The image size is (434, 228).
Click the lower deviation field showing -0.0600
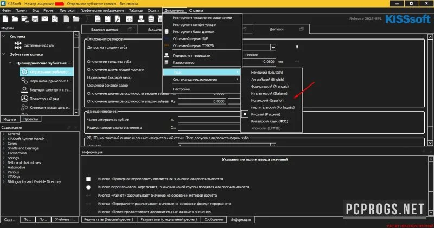click(x=260, y=62)
